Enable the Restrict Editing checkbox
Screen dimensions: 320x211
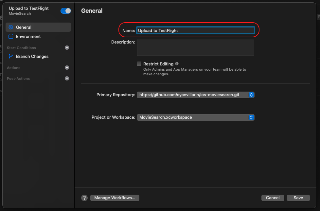[x=139, y=64]
